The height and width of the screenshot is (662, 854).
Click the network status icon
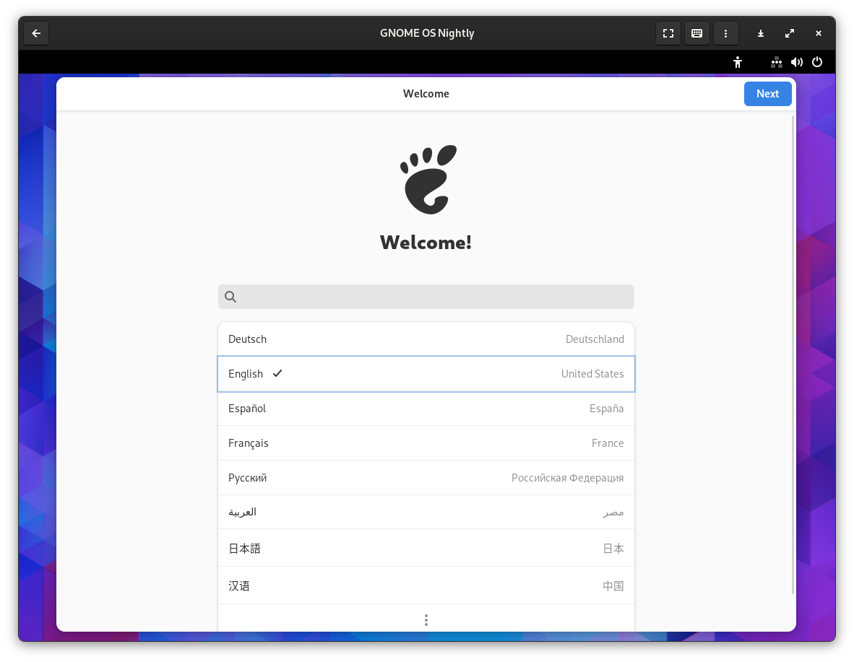point(776,62)
